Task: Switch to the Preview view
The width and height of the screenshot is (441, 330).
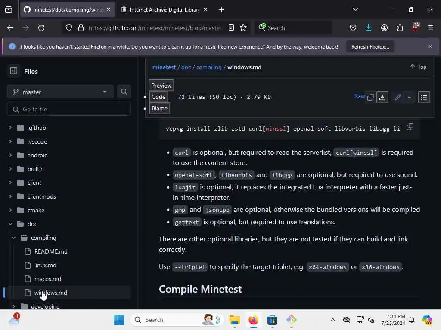Action: (x=161, y=86)
